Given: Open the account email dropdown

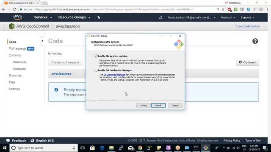Looking at the screenshot, I should point(192,17).
